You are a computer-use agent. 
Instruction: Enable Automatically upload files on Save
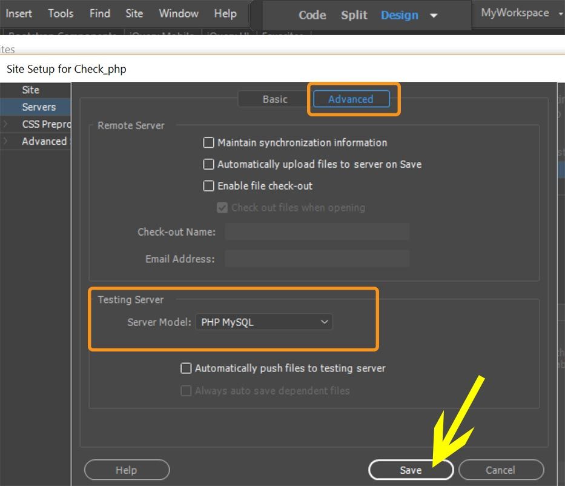tap(208, 164)
